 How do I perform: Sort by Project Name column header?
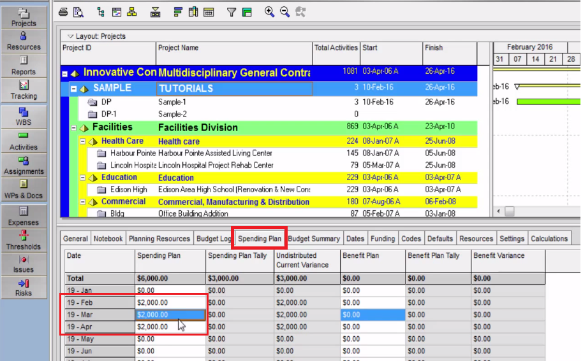click(x=234, y=53)
